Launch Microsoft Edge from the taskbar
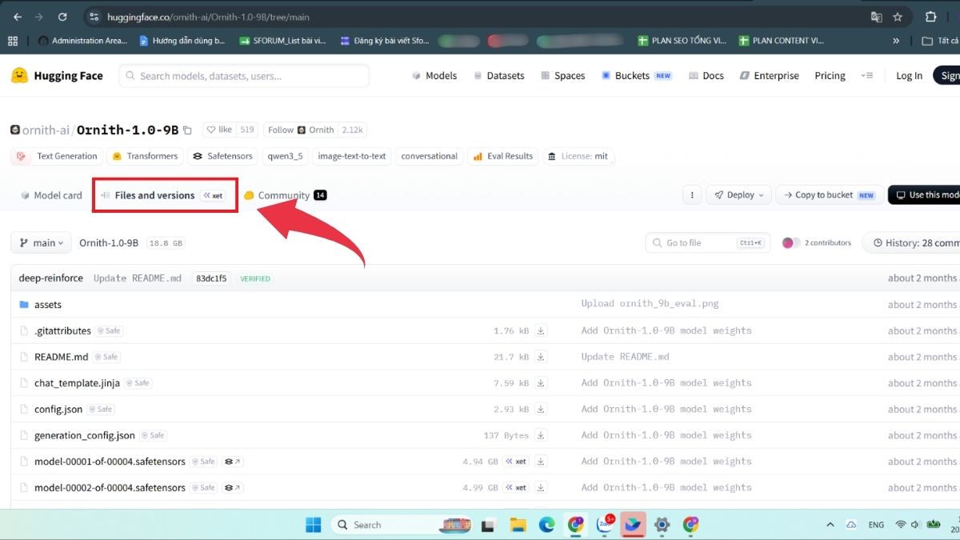960x540 pixels. tap(546, 525)
